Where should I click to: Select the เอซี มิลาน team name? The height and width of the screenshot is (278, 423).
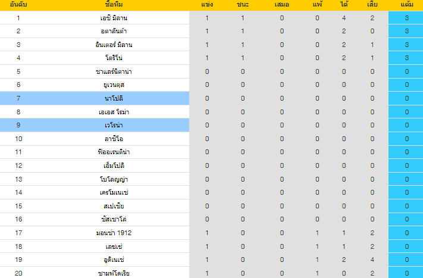click(114, 18)
